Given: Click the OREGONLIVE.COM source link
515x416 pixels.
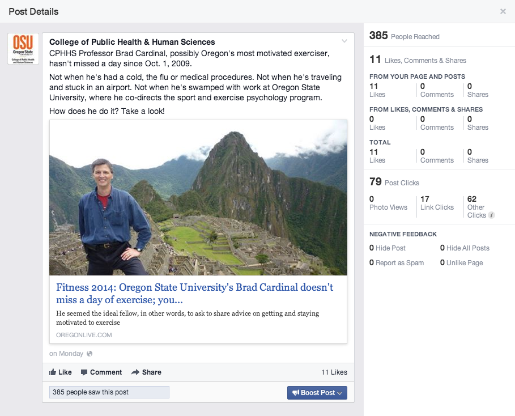Looking at the screenshot, I should point(84,335).
